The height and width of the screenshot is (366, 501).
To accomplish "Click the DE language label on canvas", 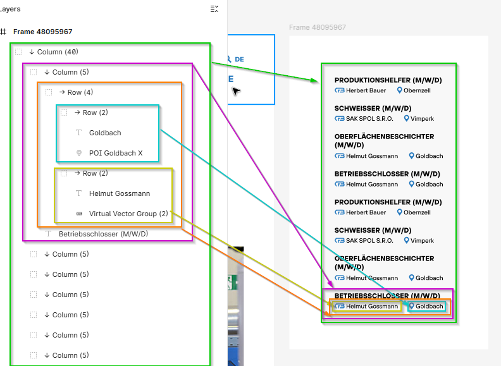I will point(239,59).
